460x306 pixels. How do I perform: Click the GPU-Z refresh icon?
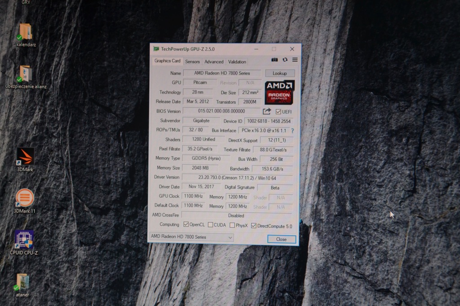coord(285,60)
